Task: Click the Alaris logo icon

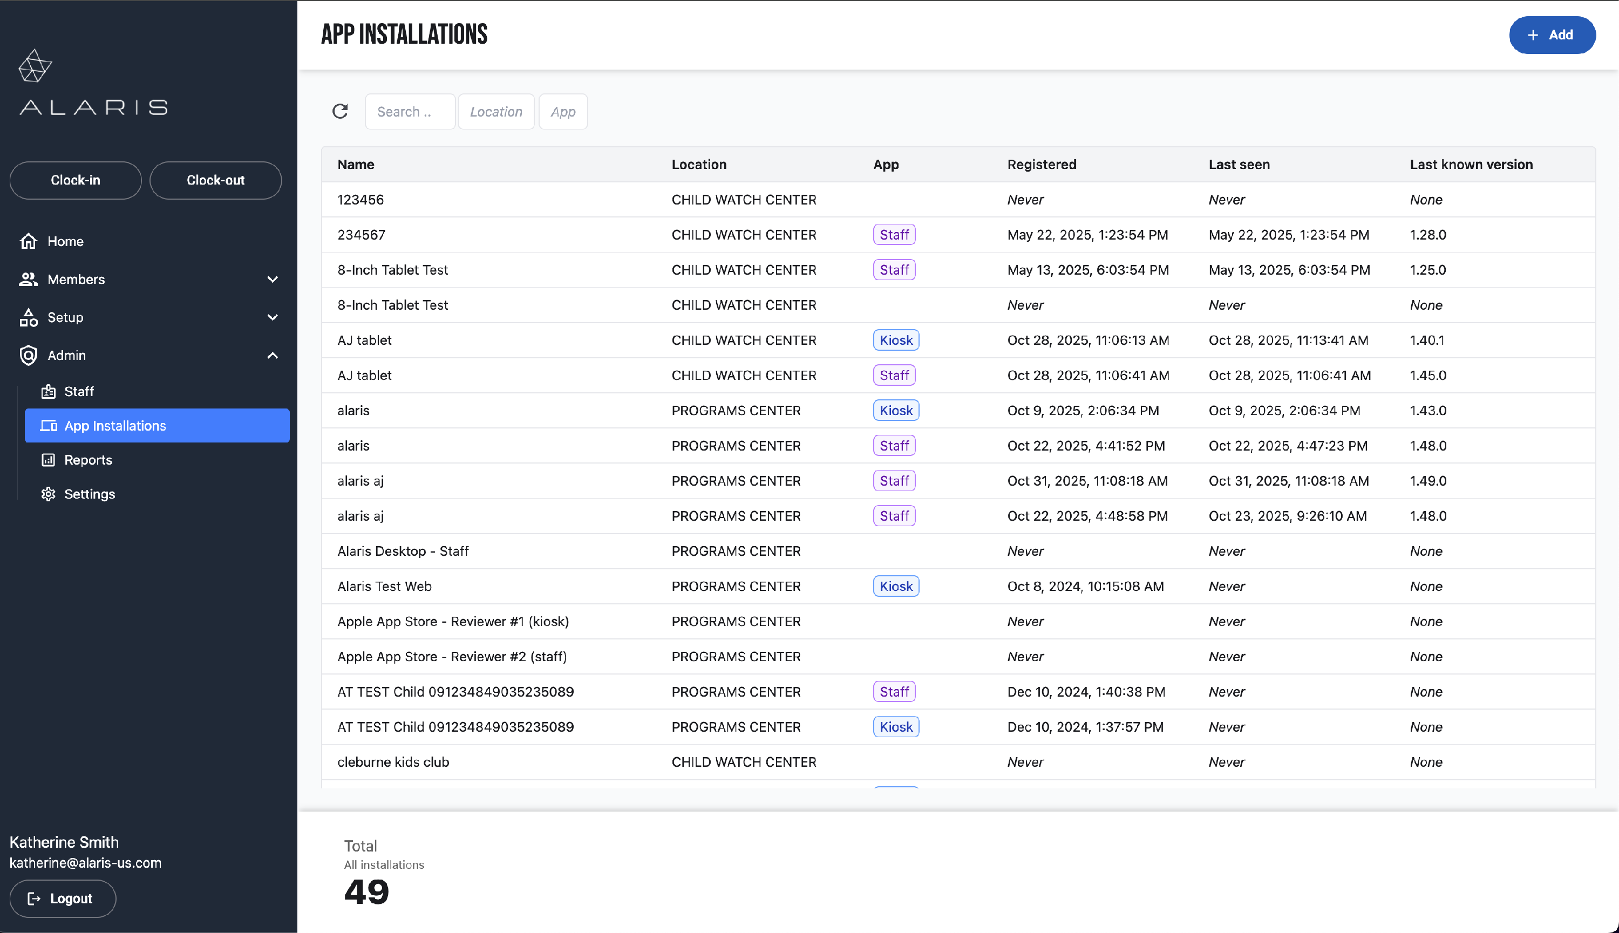Action: click(35, 66)
